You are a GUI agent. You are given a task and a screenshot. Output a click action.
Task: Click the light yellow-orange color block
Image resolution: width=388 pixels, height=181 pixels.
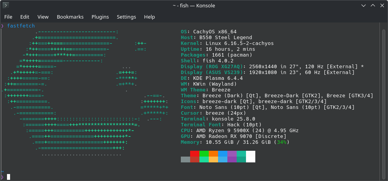213,159
